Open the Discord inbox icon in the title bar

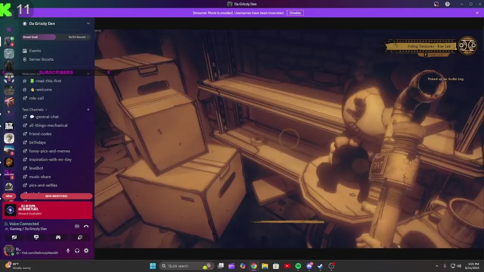[436, 4]
